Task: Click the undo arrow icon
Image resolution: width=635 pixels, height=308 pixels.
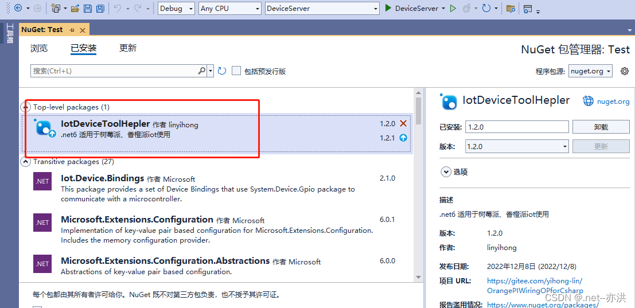Action: (118, 8)
